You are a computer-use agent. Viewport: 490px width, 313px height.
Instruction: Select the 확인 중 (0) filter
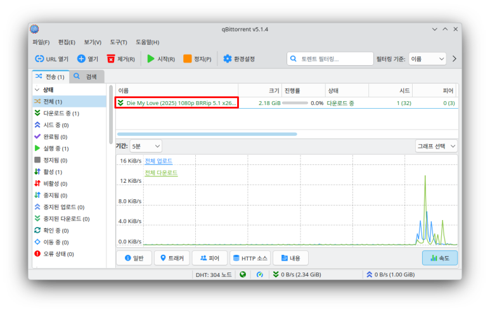click(x=69, y=230)
